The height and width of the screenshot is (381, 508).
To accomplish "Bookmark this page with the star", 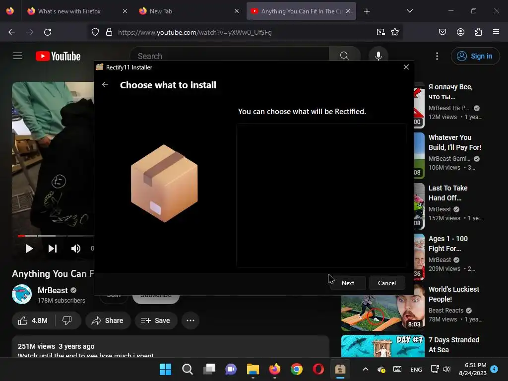I will (x=394, y=32).
